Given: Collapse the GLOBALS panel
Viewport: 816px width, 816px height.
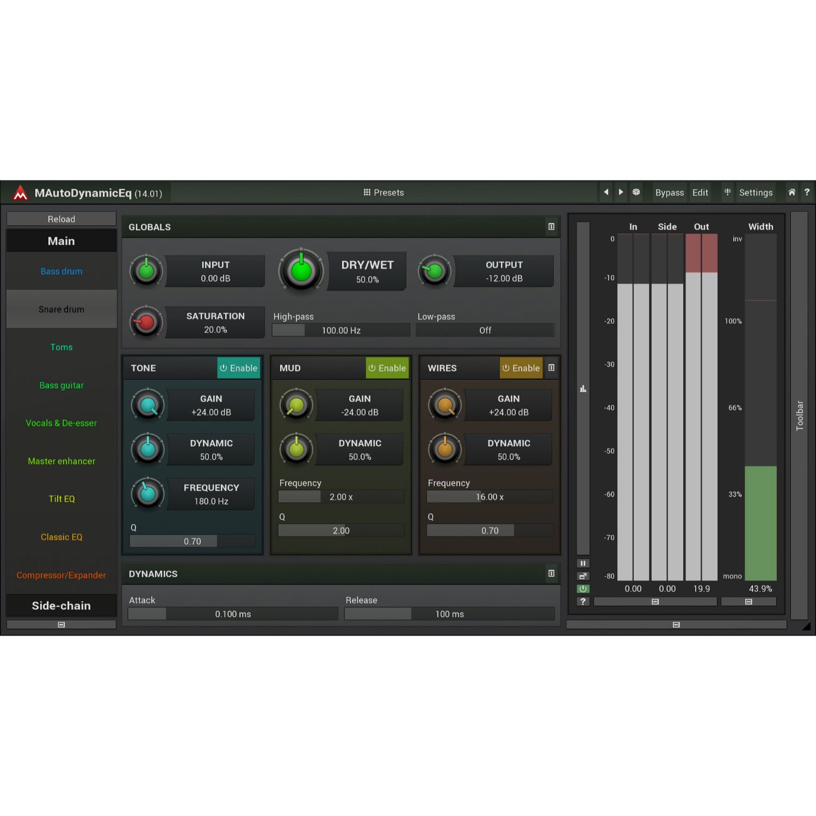Looking at the screenshot, I should pyautogui.click(x=551, y=227).
